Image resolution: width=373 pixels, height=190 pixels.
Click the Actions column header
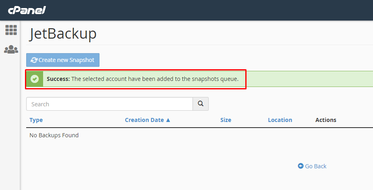pyautogui.click(x=325, y=120)
